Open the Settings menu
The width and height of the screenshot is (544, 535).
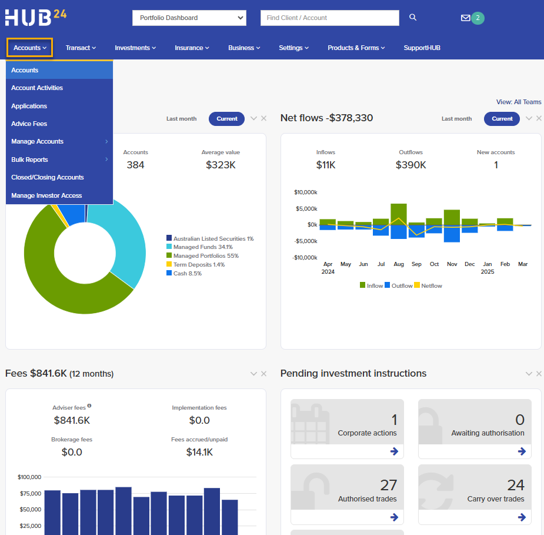[x=293, y=48]
